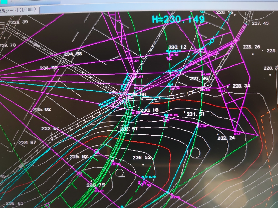Pick the 232.24 spot height
The height and width of the screenshot is (208, 278).
[226, 138]
